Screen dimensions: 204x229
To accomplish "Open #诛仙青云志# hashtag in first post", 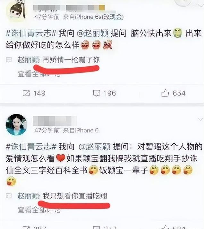I will pyautogui.click(x=31, y=33).
